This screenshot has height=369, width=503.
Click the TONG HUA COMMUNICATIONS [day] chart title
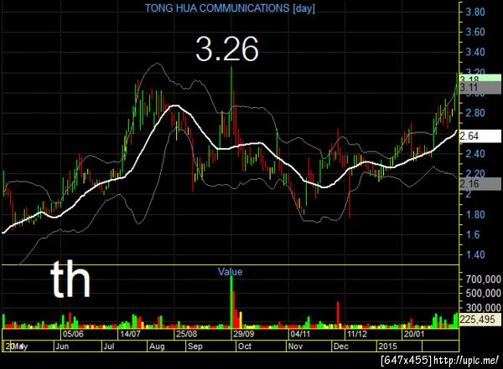pyautogui.click(x=230, y=8)
